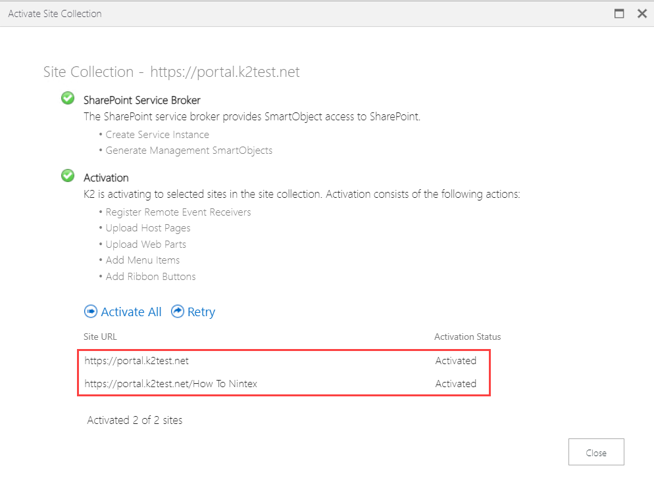Click the Activation Status column header
Screen dimensions: 654x491
(x=467, y=337)
